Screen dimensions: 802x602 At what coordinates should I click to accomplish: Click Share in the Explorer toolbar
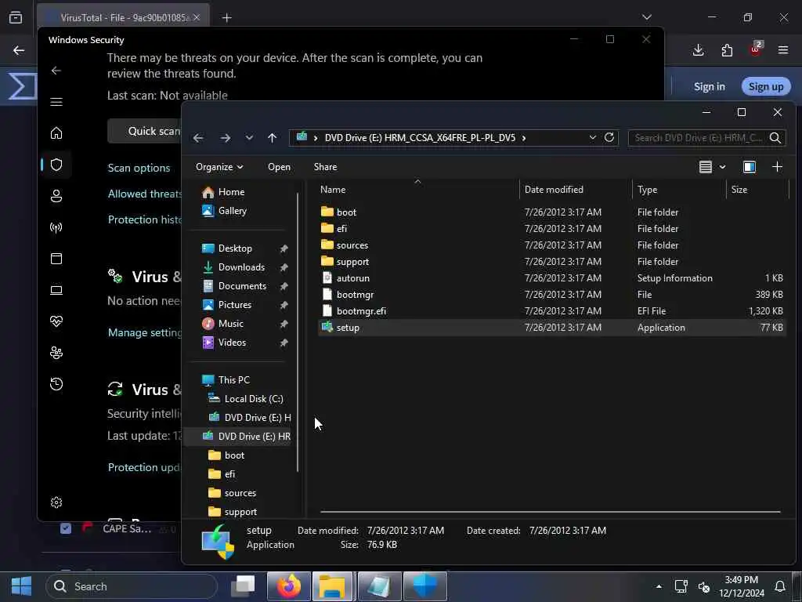click(x=325, y=167)
